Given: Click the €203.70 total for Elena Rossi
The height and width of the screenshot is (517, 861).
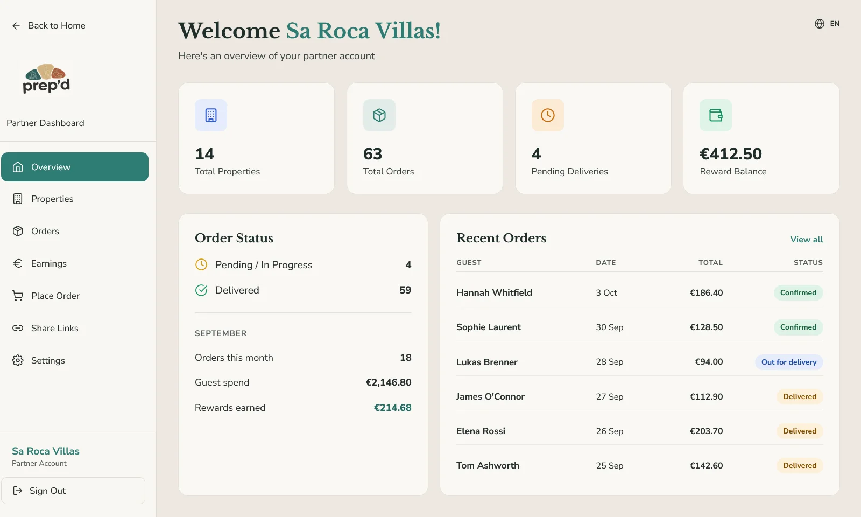Looking at the screenshot, I should [x=706, y=431].
